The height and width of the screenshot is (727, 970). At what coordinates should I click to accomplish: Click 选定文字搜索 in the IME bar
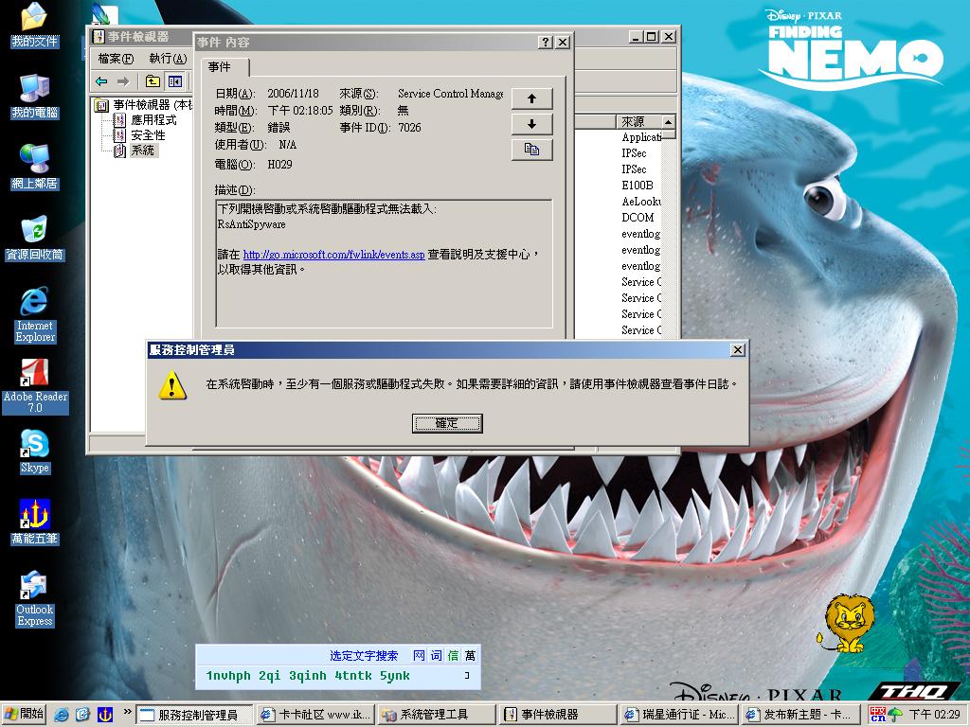[364, 655]
